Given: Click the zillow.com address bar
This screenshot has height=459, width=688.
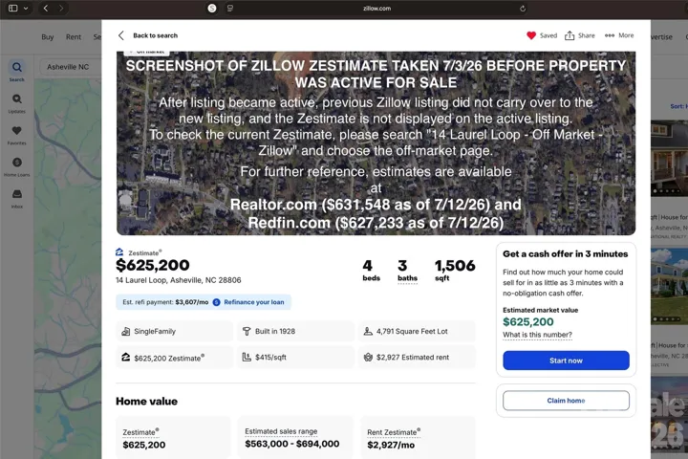Looking at the screenshot, I should coord(376,9).
